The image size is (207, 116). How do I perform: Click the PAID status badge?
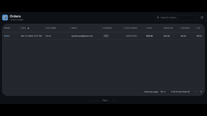(x=106, y=36)
